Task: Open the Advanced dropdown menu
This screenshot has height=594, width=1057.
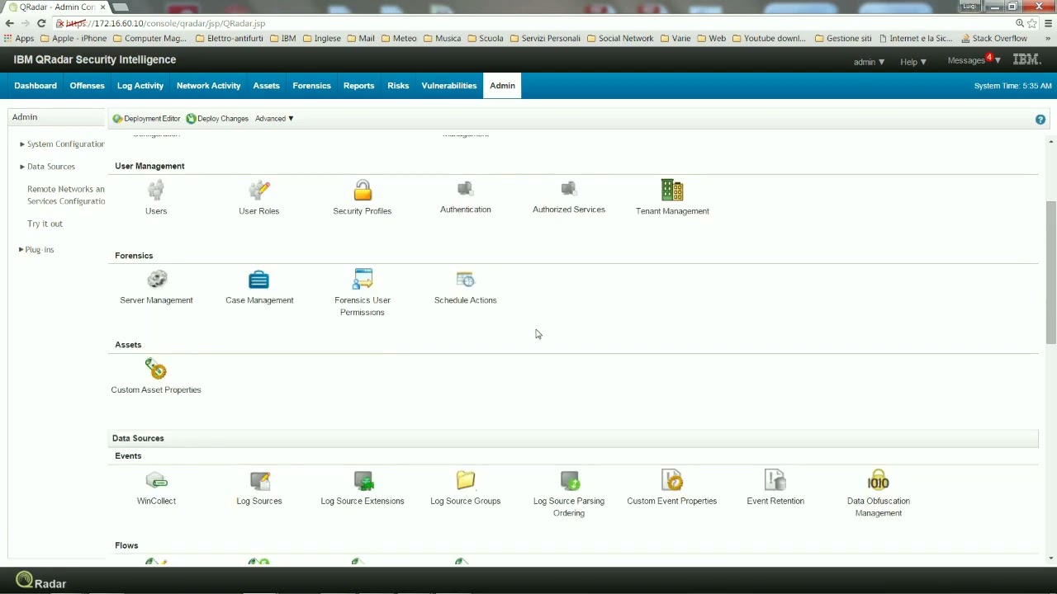Action: click(274, 119)
